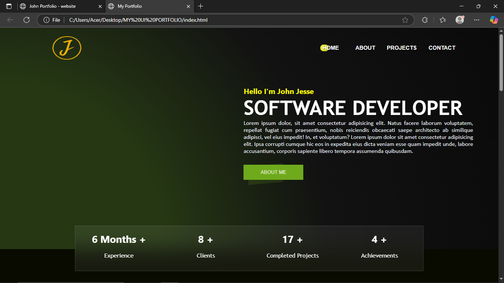504x283 pixels.
Task: Click the '17 +' projects number
Action: tap(293, 240)
